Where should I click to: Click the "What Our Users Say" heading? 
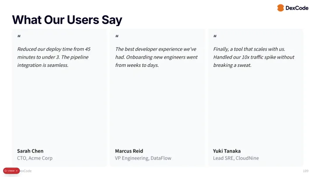click(67, 20)
